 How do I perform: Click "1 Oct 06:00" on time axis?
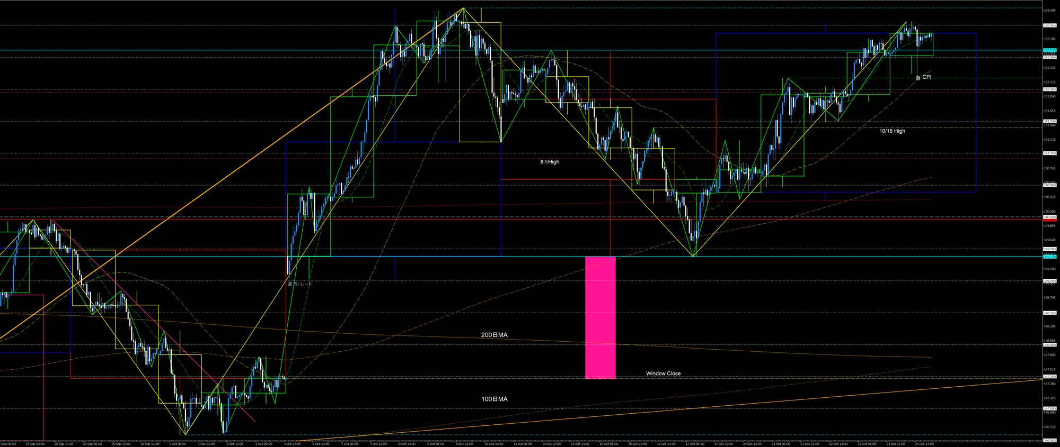click(178, 444)
